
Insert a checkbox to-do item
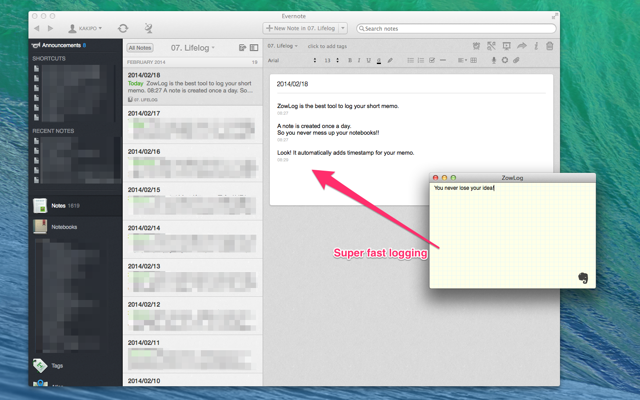point(432,60)
